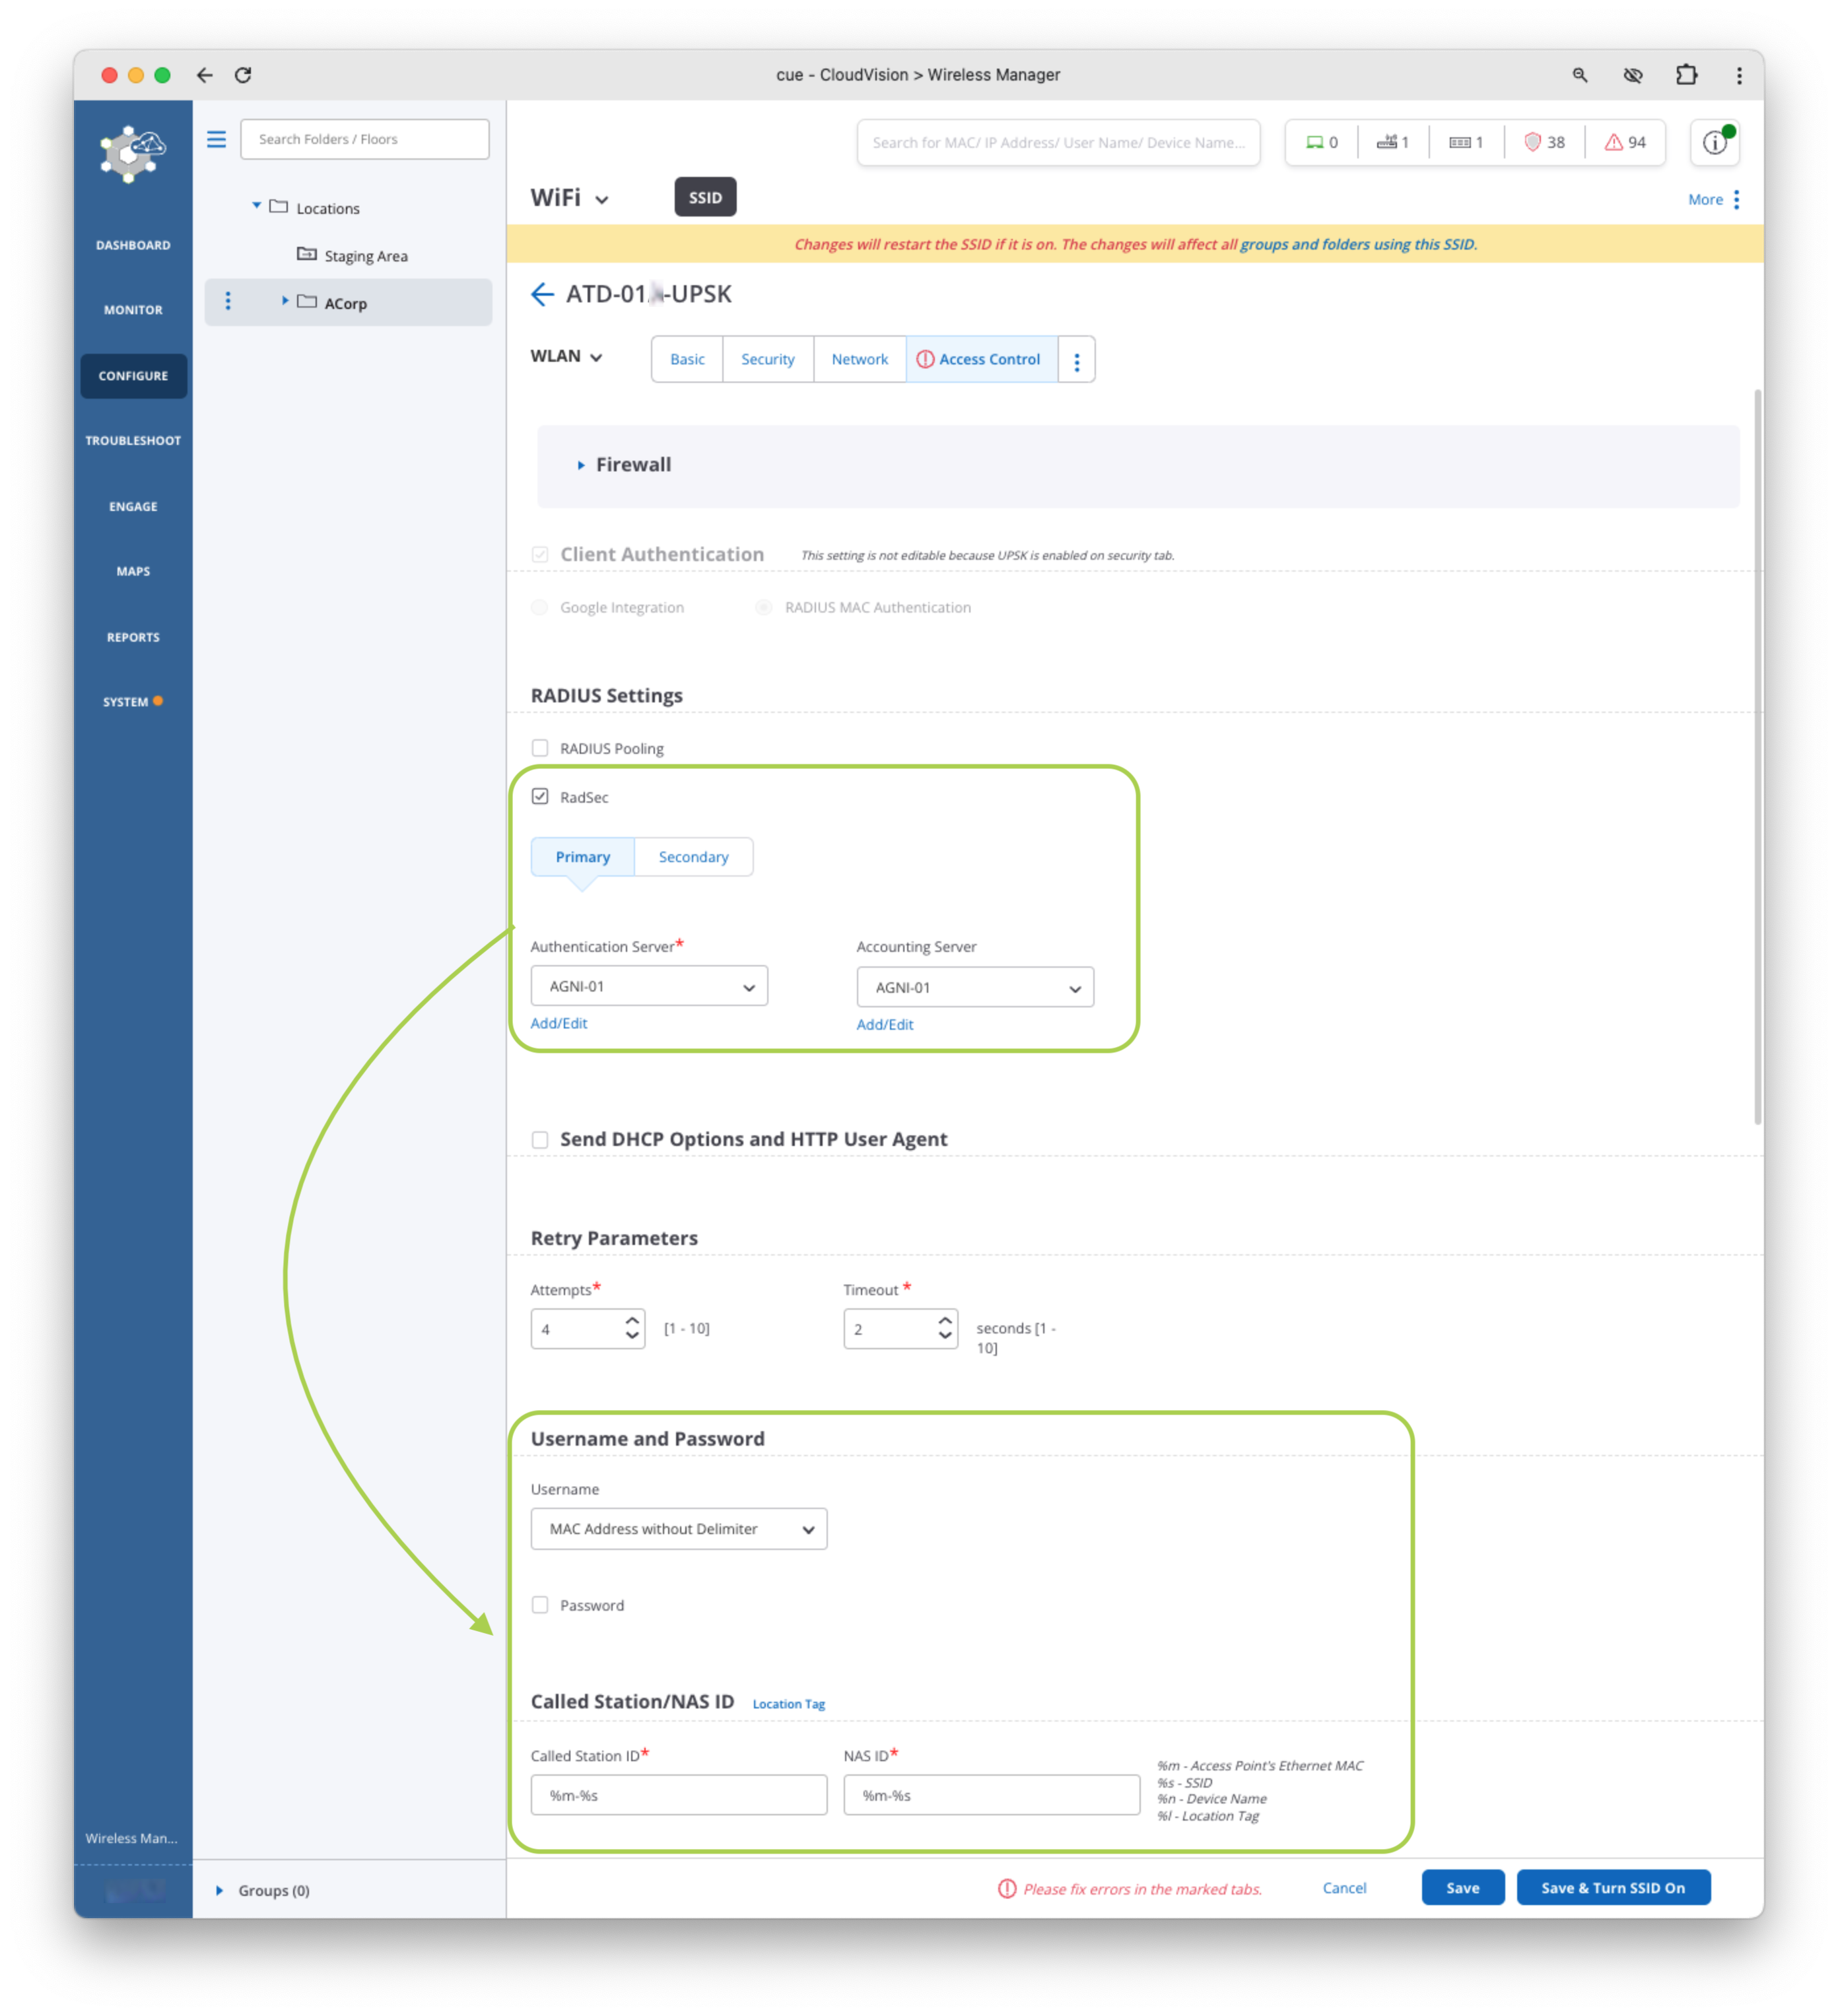1838x2016 pixels.
Task: Click the red alert triangle counter showing 94
Action: click(1625, 143)
